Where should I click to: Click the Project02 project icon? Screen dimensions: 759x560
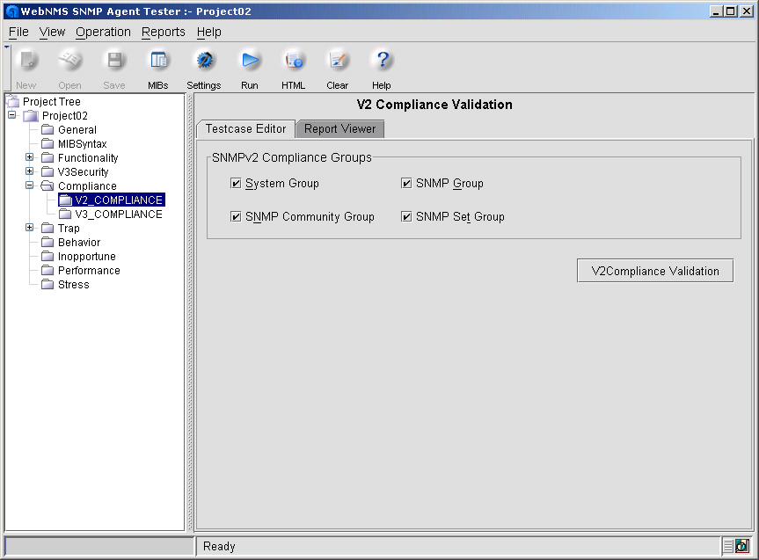31,116
